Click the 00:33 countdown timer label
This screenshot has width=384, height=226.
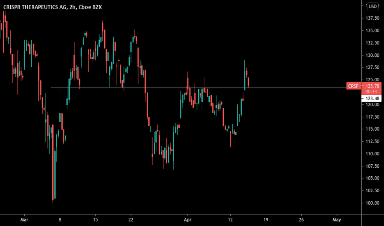pyautogui.click(x=371, y=92)
